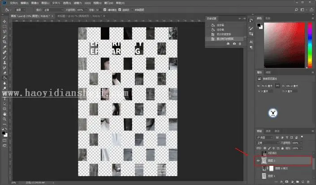Select the Eyedropper tool
The image size is (316, 185).
pyautogui.click(x=4, y=47)
